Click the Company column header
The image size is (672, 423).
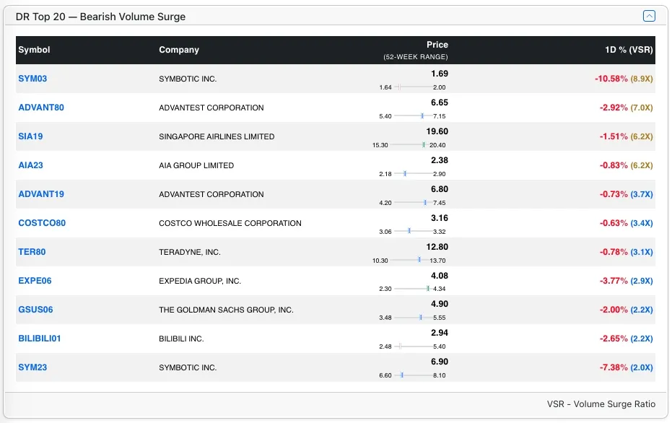tap(179, 50)
